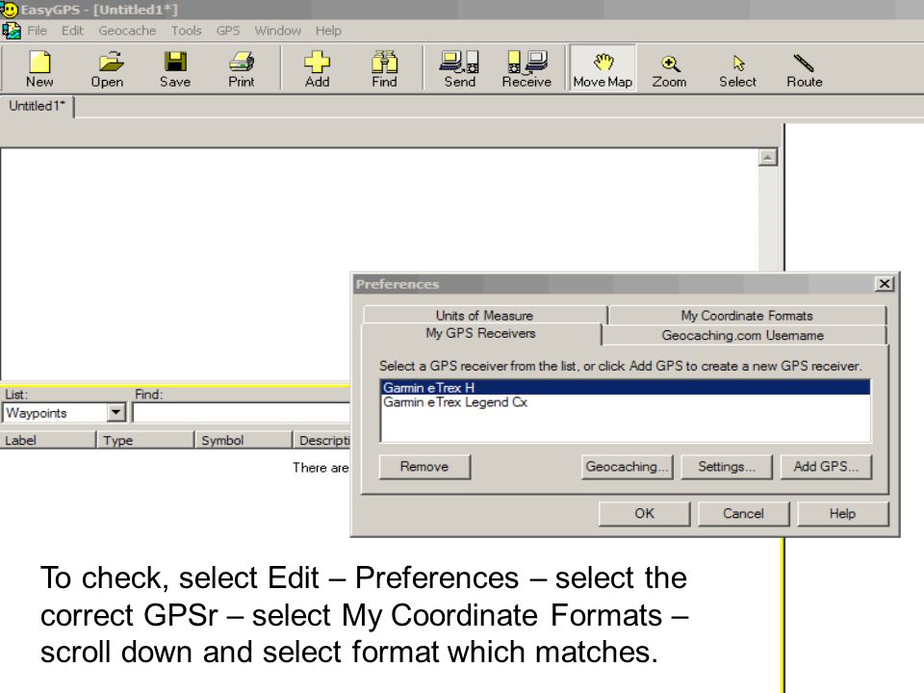The height and width of the screenshot is (693, 924).
Task: Switch to Units of Measure tab
Action: click(484, 316)
